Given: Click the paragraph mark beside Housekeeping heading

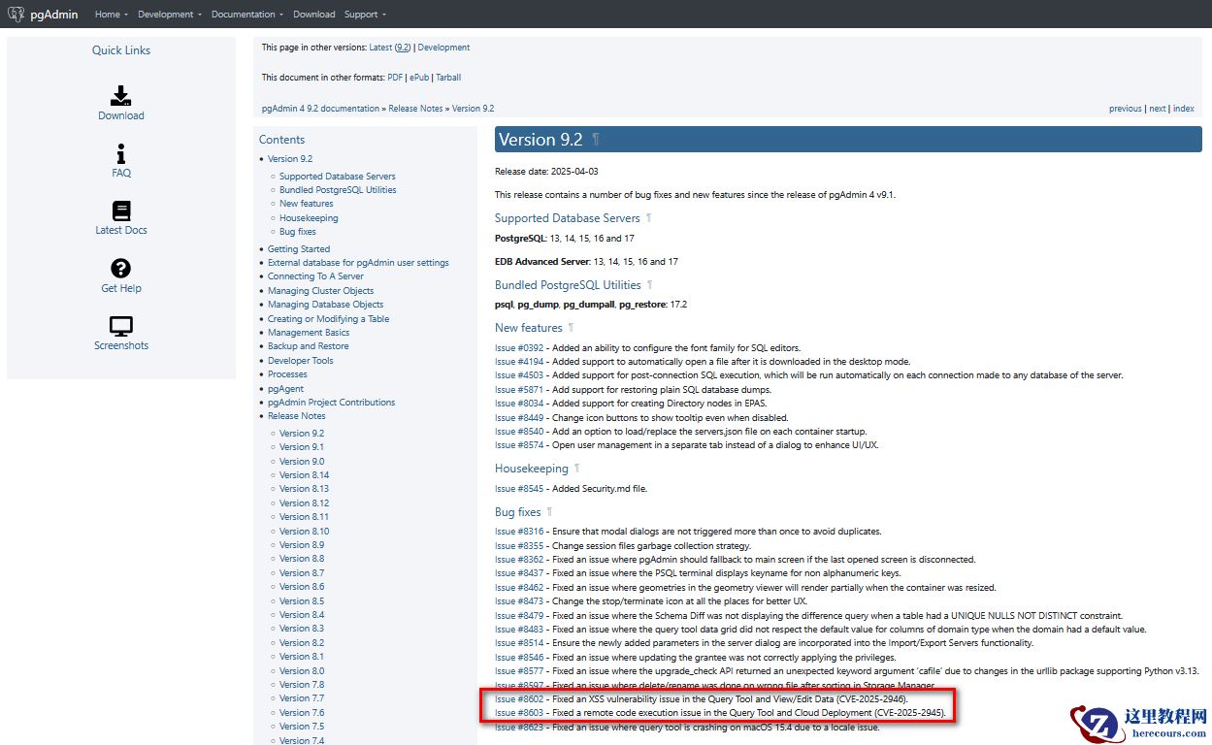Looking at the screenshot, I should [x=577, y=469].
